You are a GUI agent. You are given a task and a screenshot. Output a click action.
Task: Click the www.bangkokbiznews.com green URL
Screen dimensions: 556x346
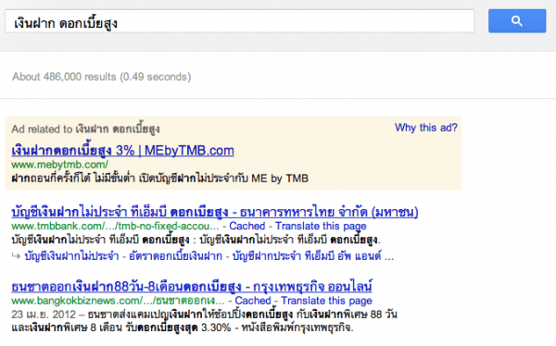tap(118, 301)
